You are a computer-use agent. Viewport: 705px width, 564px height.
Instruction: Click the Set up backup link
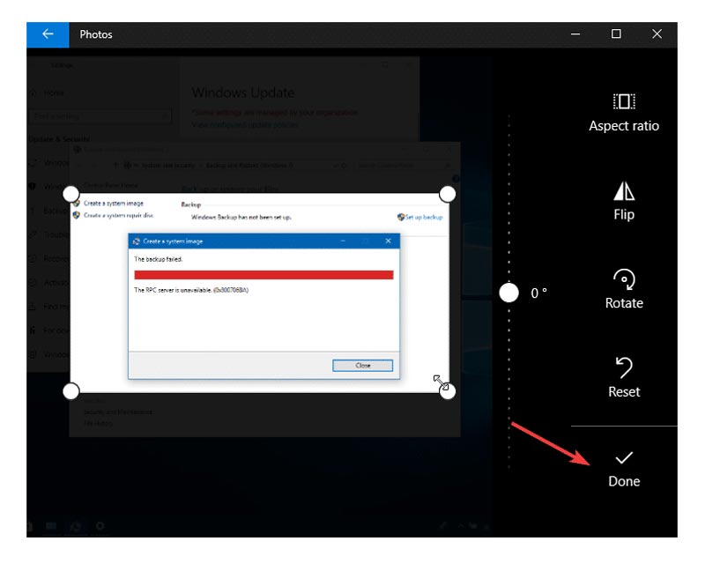pyautogui.click(x=426, y=216)
